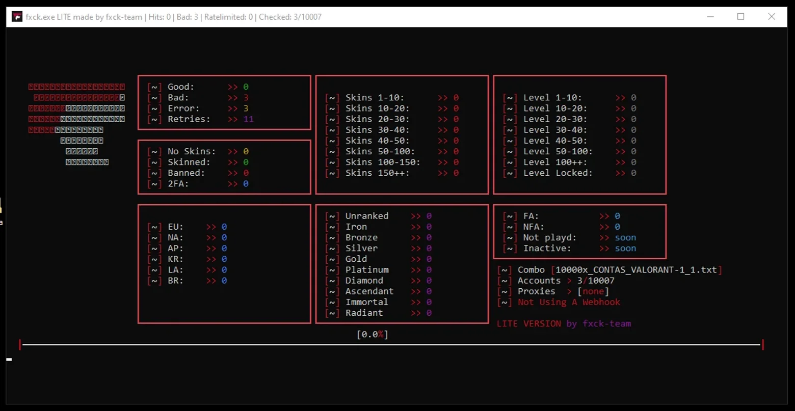The width and height of the screenshot is (795, 411).
Task: Click the horizontal progress bar line
Action: pos(391,345)
